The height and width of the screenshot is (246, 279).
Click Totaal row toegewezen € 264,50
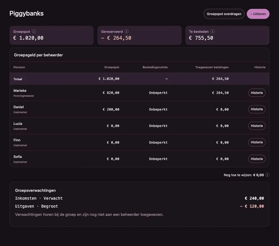(220, 79)
